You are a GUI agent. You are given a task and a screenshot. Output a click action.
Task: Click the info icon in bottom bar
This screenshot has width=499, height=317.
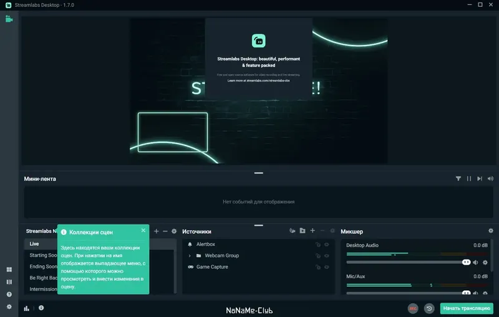[x=41, y=308]
